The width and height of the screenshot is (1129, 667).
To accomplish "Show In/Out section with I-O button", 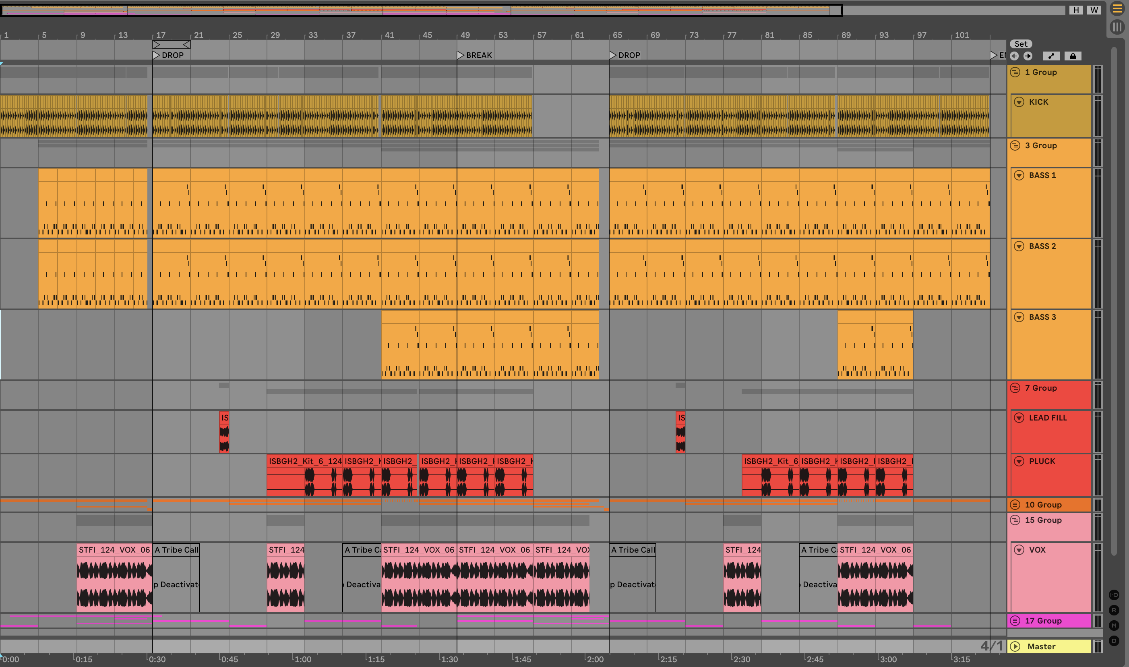I will [x=1114, y=594].
